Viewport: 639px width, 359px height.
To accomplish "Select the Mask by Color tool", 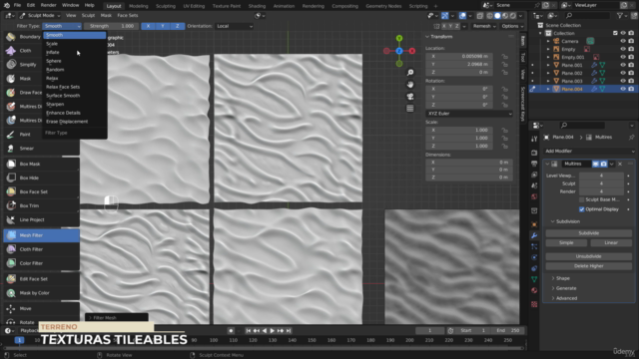I will (x=41, y=292).
